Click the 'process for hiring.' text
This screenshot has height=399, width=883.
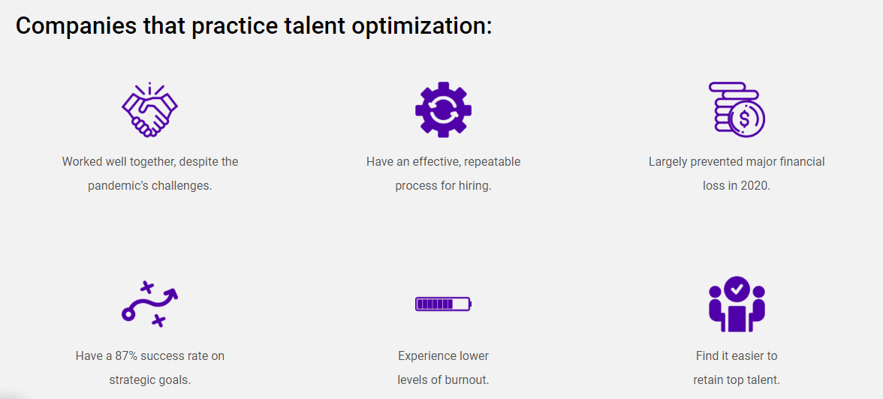coord(443,186)
